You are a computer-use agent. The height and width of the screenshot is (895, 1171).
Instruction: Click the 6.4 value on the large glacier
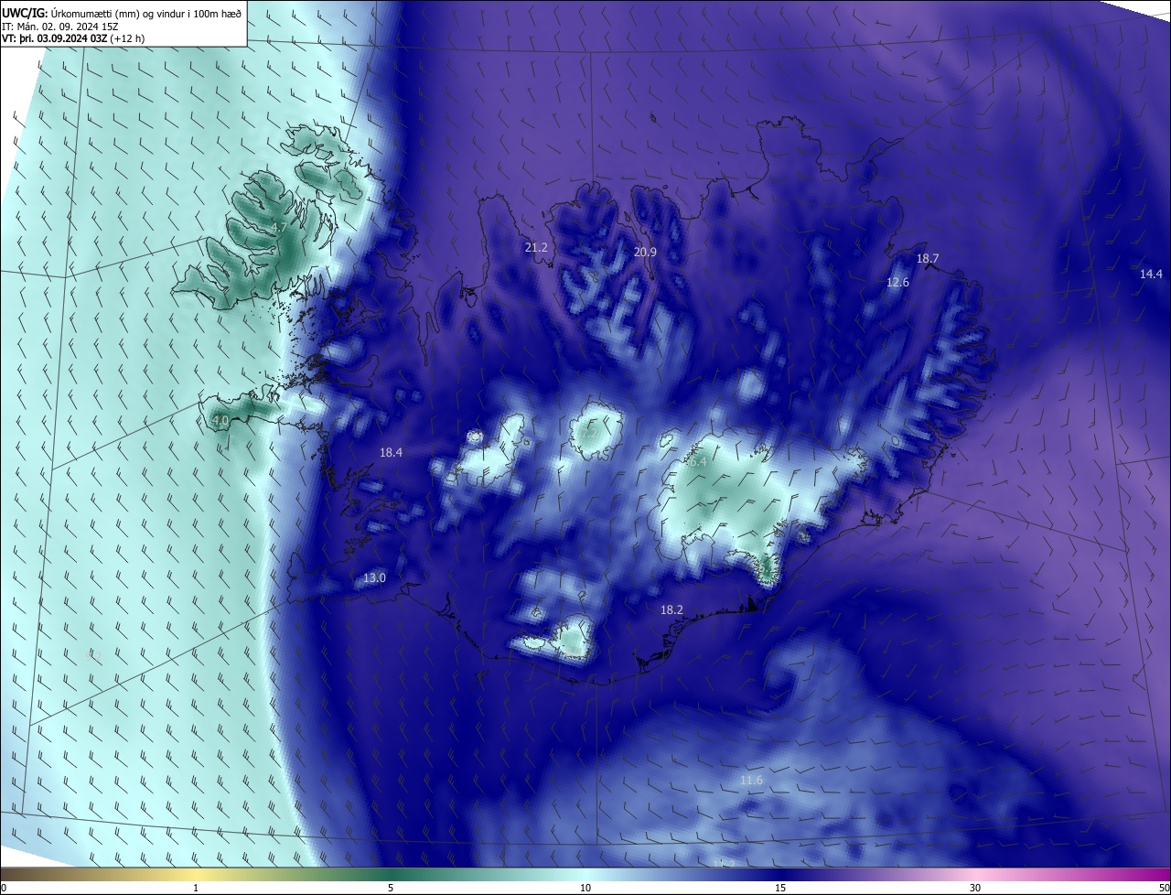pos(698,463)
